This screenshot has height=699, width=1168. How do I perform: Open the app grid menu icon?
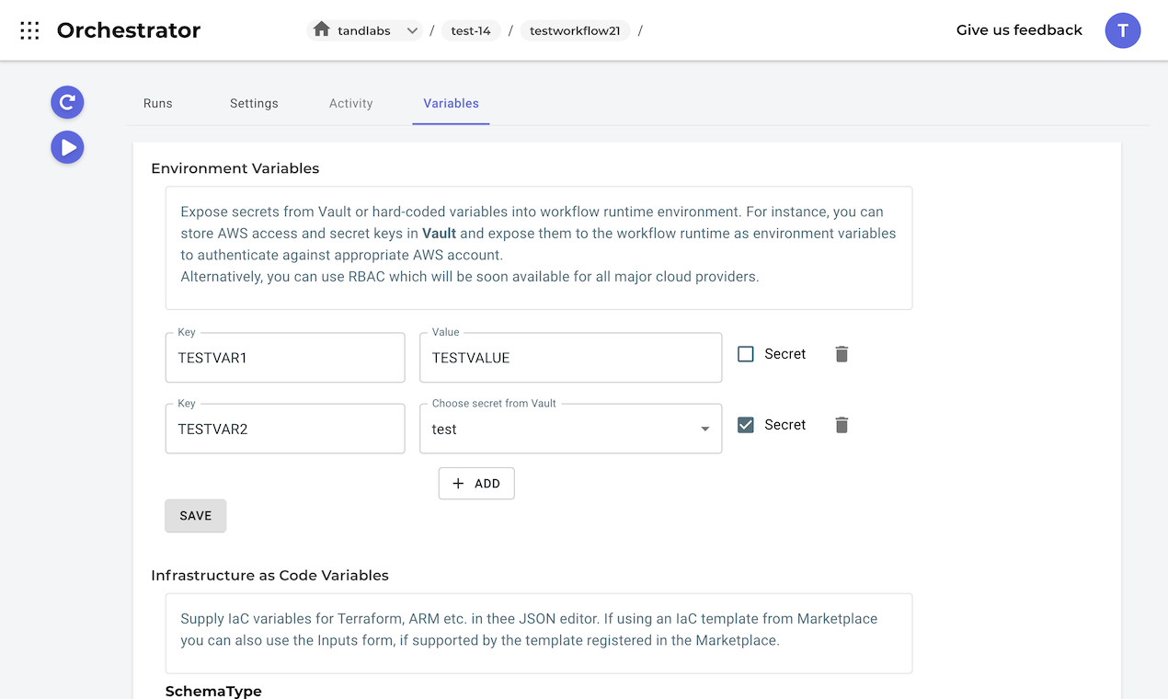[x=29, y=30]
